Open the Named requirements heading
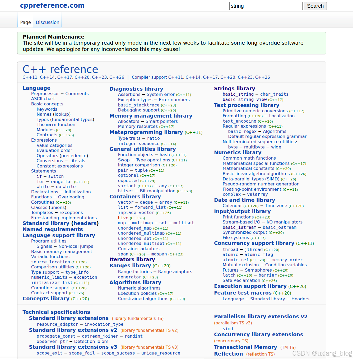Image resolution: width=353 pixels, height=359 pixels. [53, 229]
